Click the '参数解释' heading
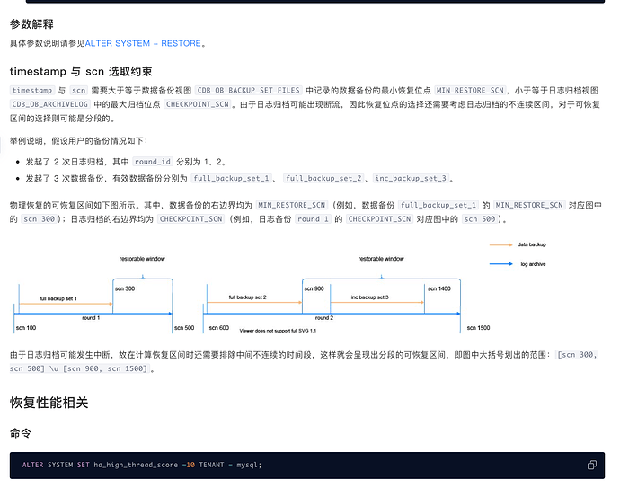 tap(31, 24)
